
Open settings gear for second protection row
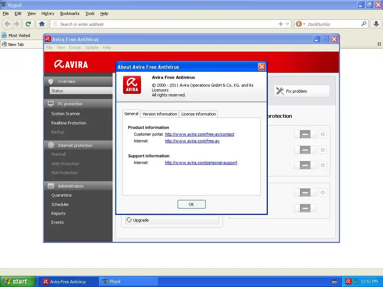click(x=323, y=150)
